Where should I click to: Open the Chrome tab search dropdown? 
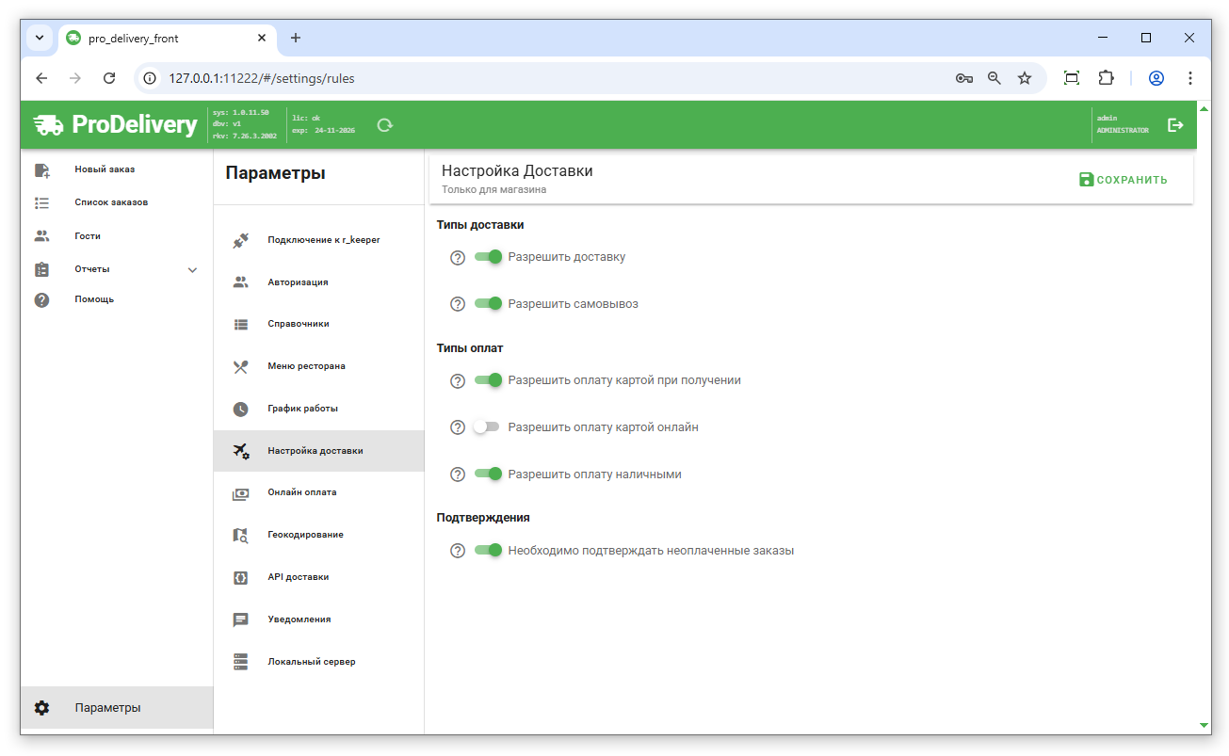click(40, 38)
